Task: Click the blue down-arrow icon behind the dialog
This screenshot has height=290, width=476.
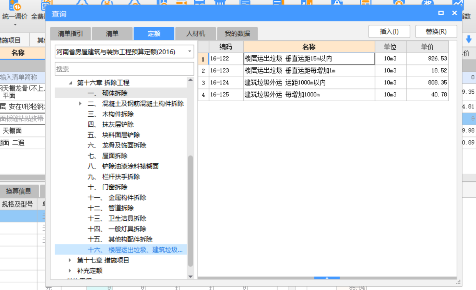Action: coord(469,39)
